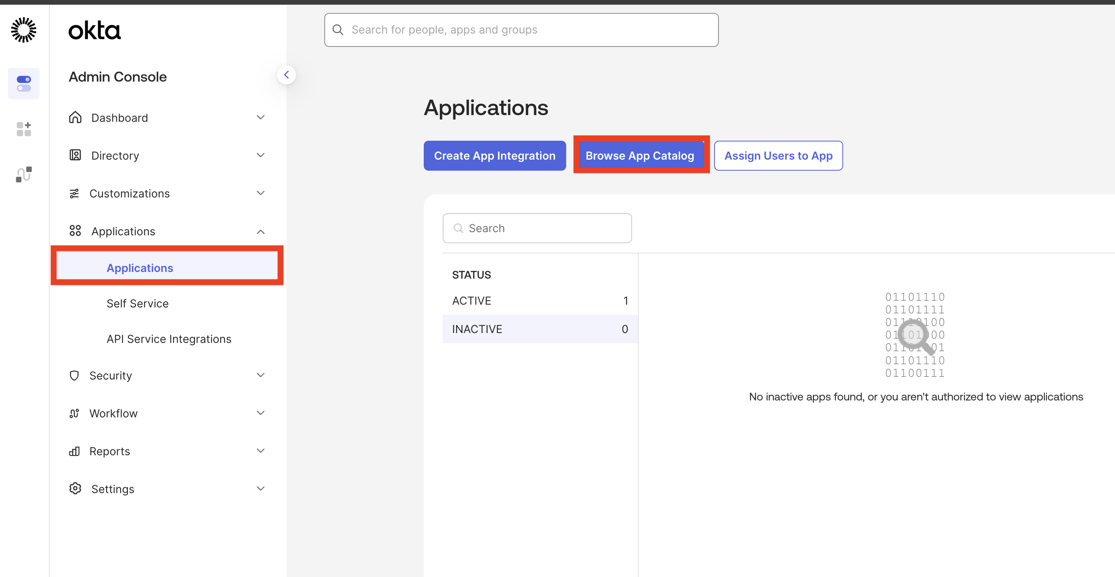The width and height of the screenshot is (1115, 577).
Task: Click the Reports bar chart icon
Action: 74,451
